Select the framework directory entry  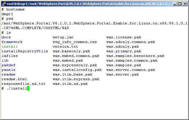[12, 42]
